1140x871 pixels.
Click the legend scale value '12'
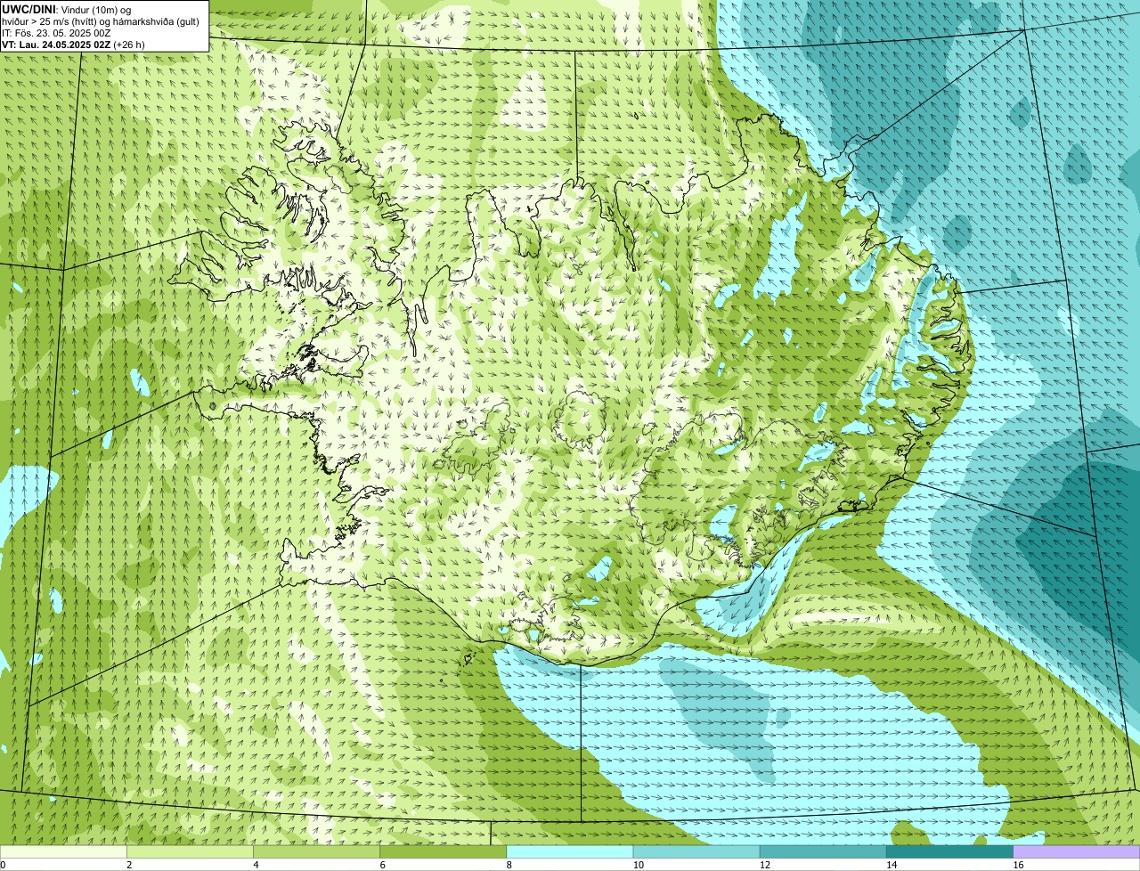point(765,865)
